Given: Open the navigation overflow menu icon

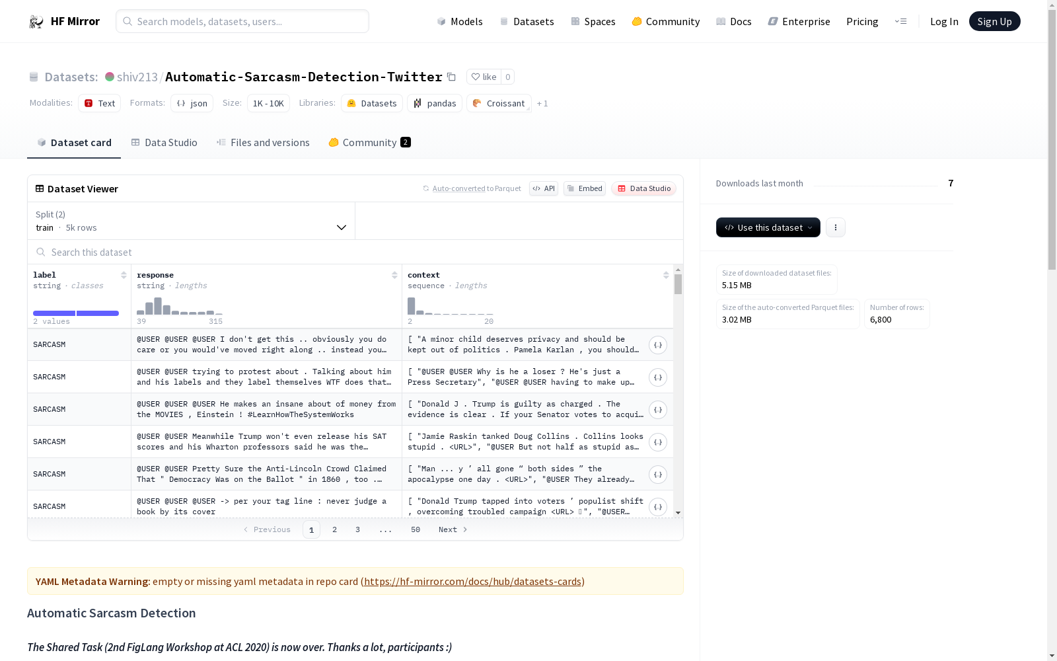Looking at the screenshot, I should tap(900, 21).
